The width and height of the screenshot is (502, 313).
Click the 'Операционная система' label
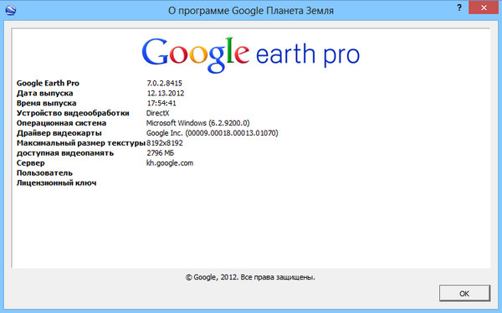pyautogui.click(x=61, y=123)
